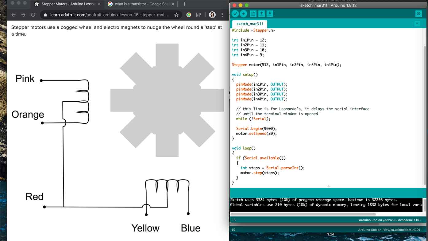The width and height of the screenshot is (428, 241).
Task: Close the front Arduino window with red button
Action: coord(234,6)
